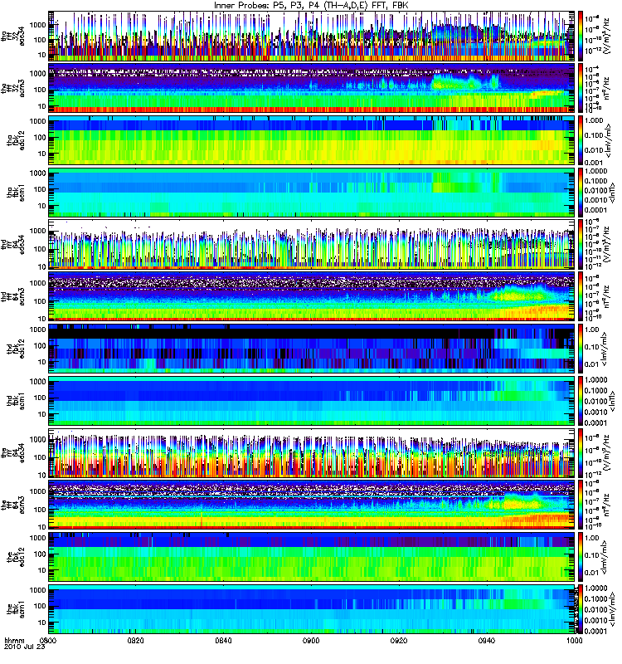This screenshot has width=622, height=664.
Task: Click the 'the fff 64 scm3' y-axis label
Action: click(x=12, y=505)
